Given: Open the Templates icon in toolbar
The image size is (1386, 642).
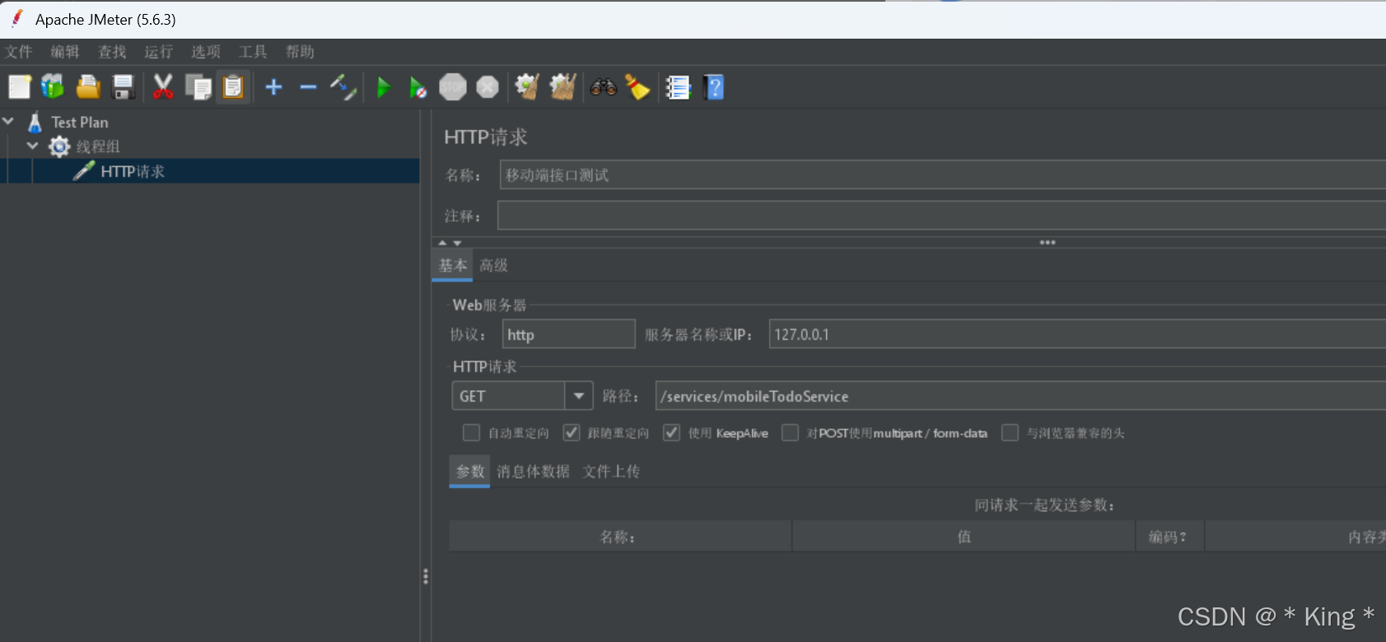Looking at the screenshot, I should coord(53,86).
